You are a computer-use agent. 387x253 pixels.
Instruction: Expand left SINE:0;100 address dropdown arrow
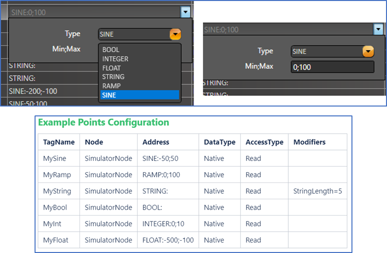click(185, 12)
